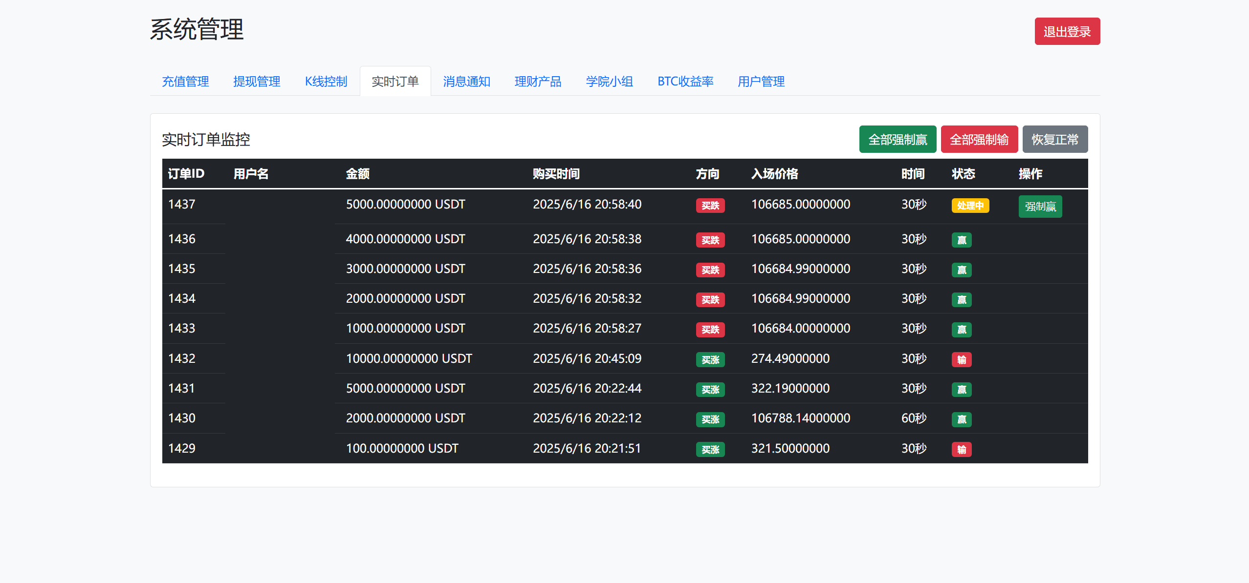The width and height of the screenshot is (1249, 583).
Task: Open the 用户管理 tab
Action: click(x=761, y=82)
